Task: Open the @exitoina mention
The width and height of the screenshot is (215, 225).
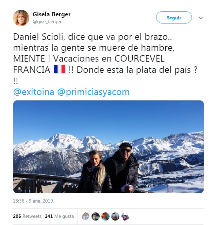Action: [x=34, y=92]
